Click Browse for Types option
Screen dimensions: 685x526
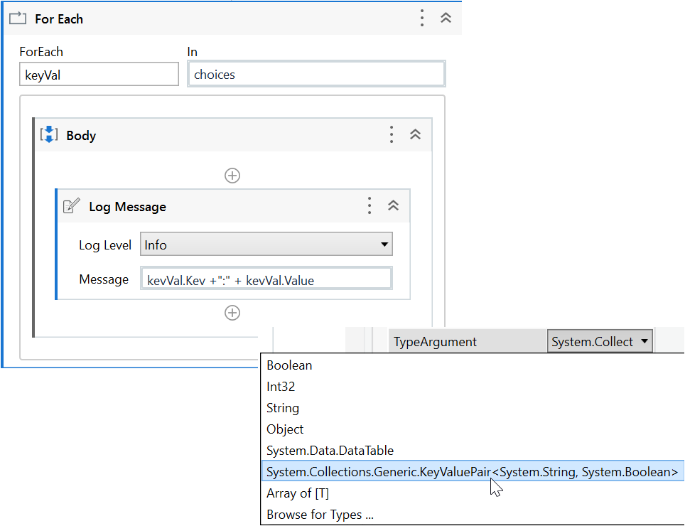point(320,515)
